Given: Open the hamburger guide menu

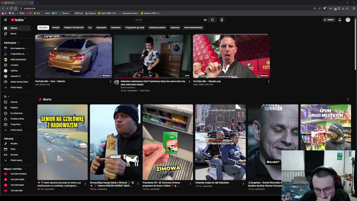Looking at the screenshot, I should coord(5,20).
